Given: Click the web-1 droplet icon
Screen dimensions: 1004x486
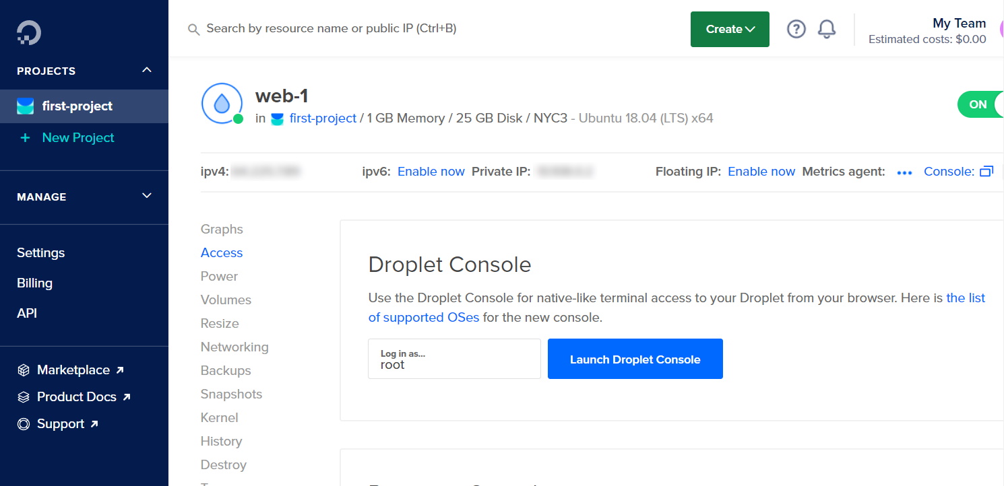Looking at the screenshot, I should point(222,104).
